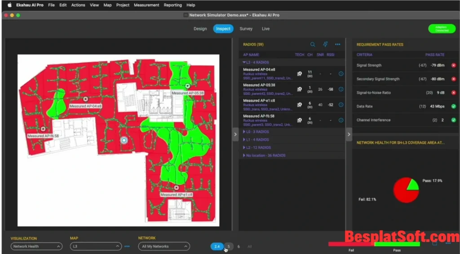Open the three-dot options beside Map selector

[x=127, y=246]
